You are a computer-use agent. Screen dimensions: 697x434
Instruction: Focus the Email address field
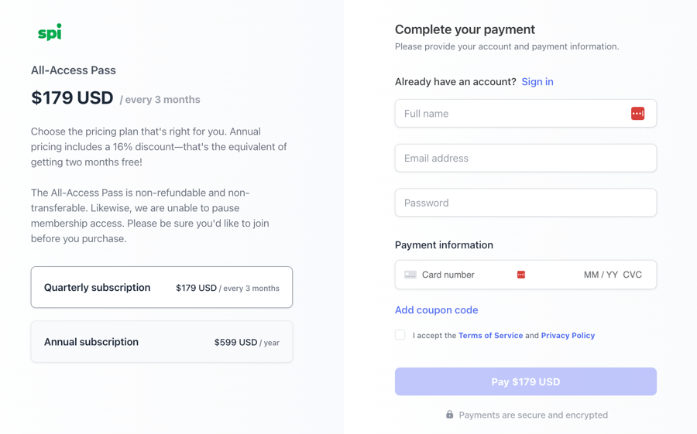(x=525, y=158)
